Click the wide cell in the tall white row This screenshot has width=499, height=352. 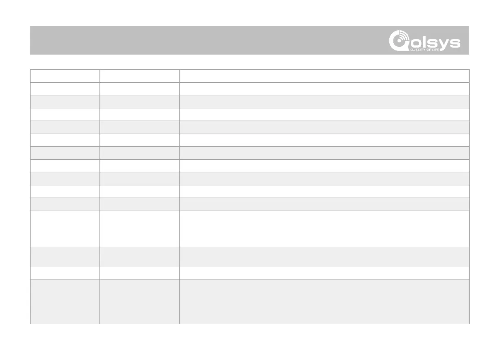324,229
